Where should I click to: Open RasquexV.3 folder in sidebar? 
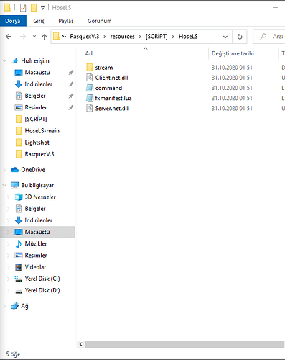(x=39, y=154)
